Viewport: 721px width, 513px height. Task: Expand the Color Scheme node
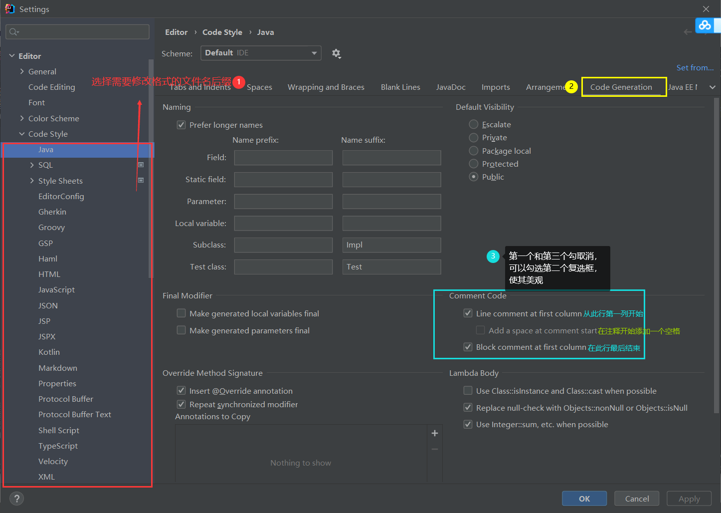[x=22, y=118]
